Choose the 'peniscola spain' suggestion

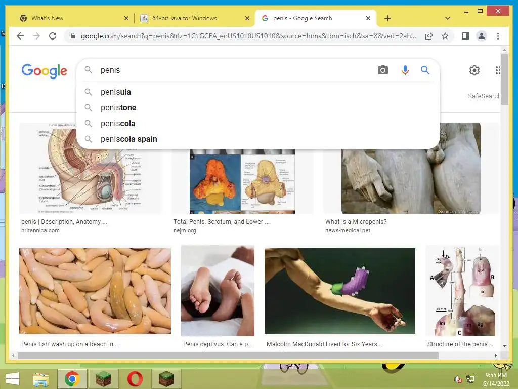[258, 139]
